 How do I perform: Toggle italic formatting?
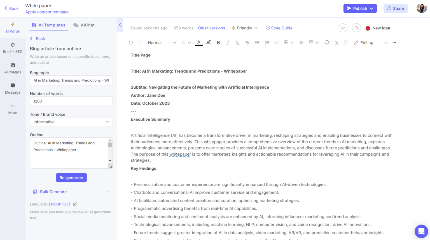pos(228,42)
